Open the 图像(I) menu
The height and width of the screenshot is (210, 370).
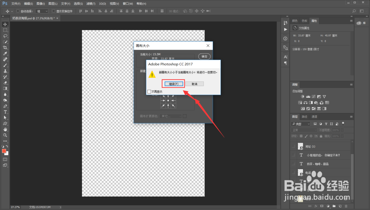[41, 4]
